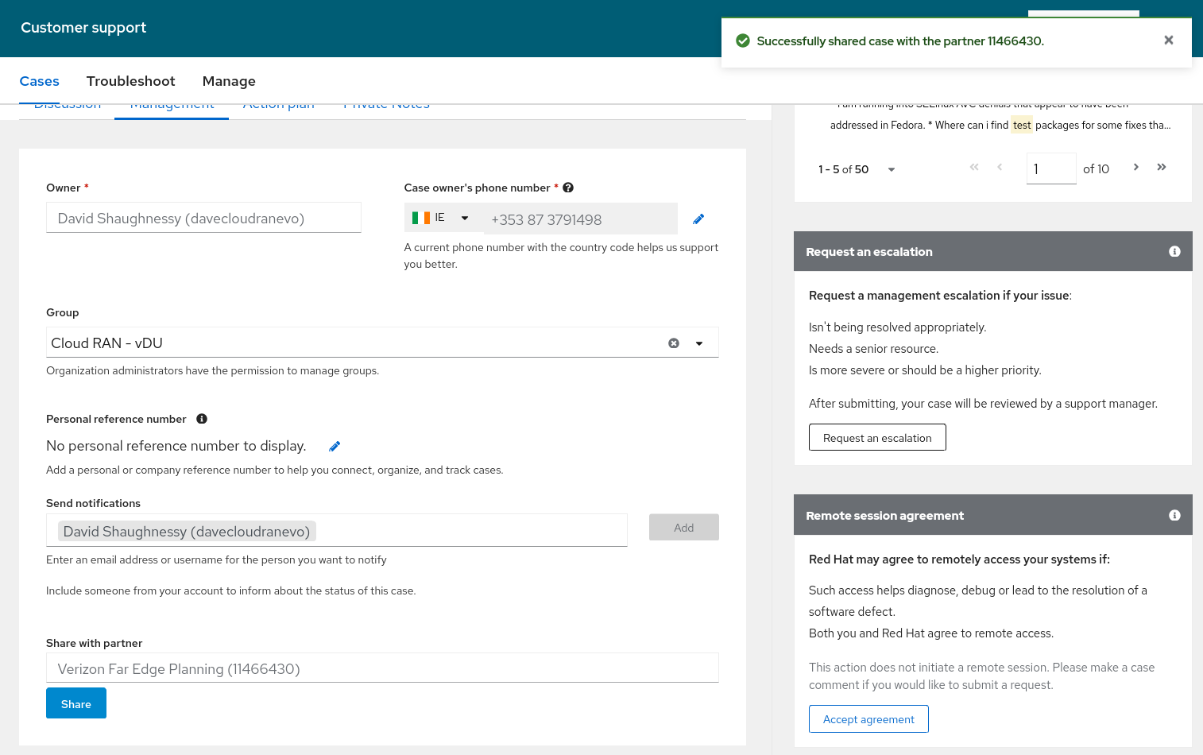Jump to the first results page

tap(974, 167)
